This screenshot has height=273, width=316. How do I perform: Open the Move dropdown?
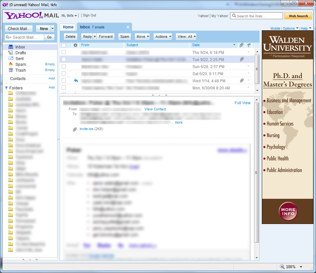click(x=142, y=36)
